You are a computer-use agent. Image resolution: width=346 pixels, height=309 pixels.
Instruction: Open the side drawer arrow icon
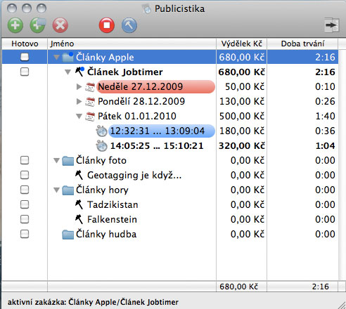coord(332,25)
